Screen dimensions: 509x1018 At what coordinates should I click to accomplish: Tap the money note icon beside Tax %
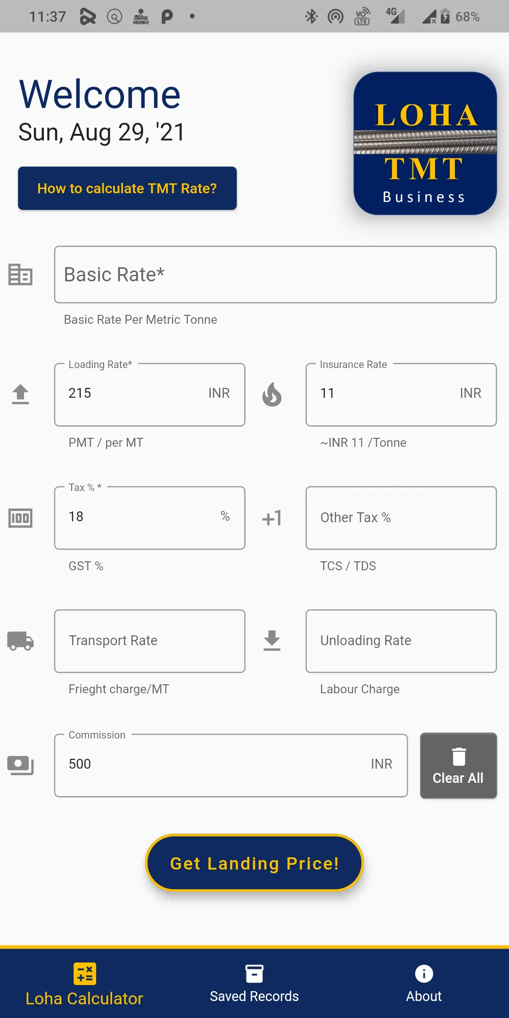pos(20,518)
